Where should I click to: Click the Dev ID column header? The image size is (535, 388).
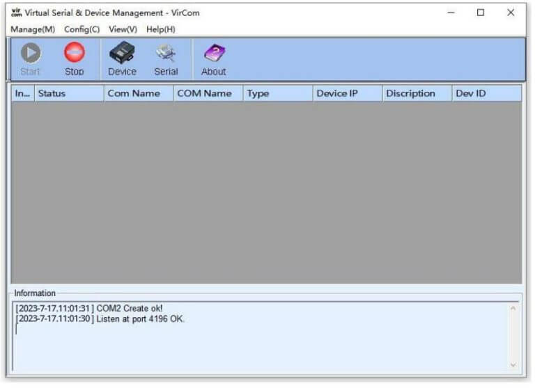(x=487, y=94)
